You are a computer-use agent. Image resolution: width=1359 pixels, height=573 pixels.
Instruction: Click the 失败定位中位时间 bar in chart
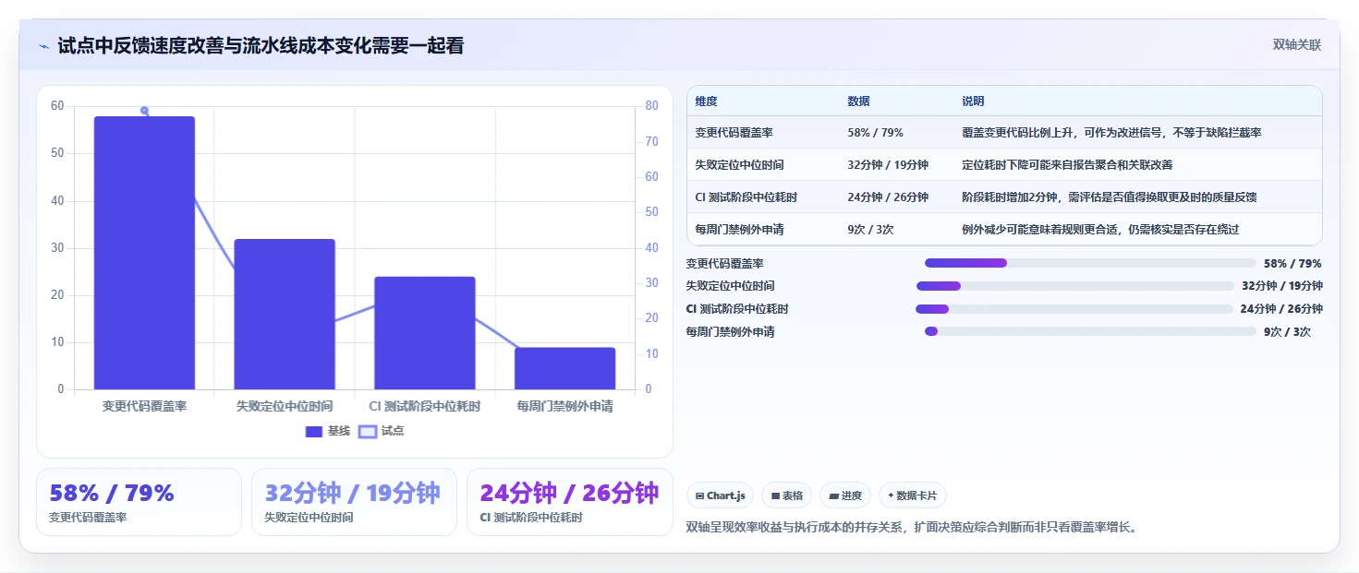click(x=285, y=314)
